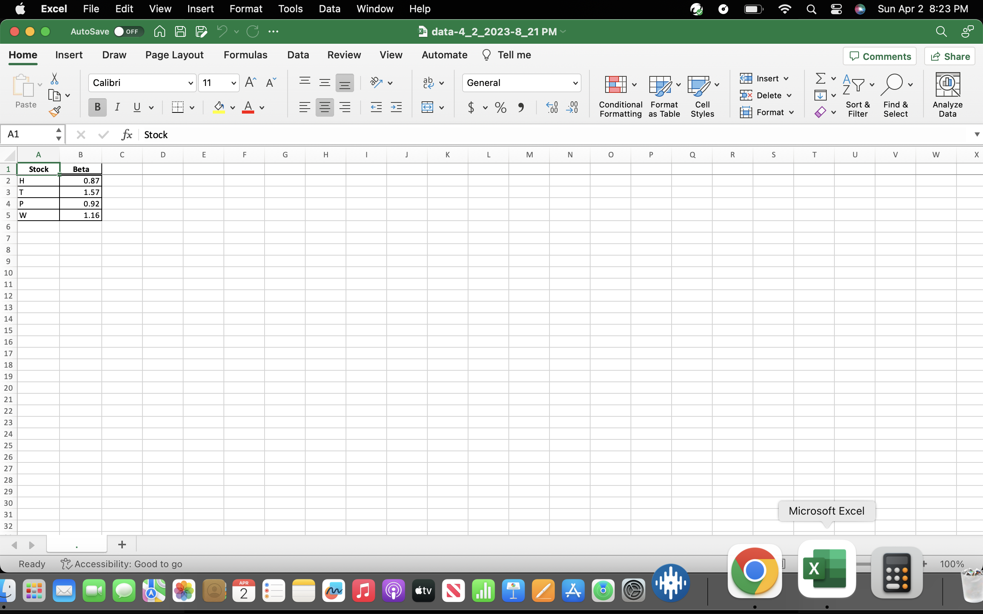983x614 pixels.
Task: Apply comma number style
Action: click(x=521, y=107)
